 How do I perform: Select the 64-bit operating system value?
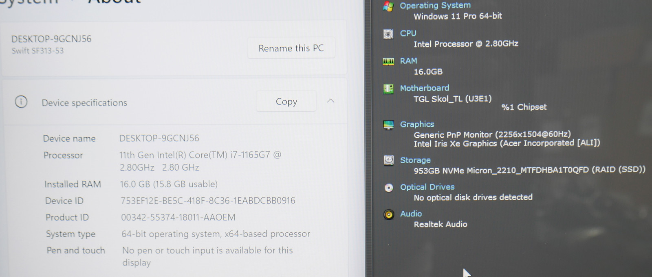216,234
